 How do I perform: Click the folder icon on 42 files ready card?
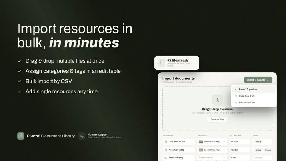162,63
